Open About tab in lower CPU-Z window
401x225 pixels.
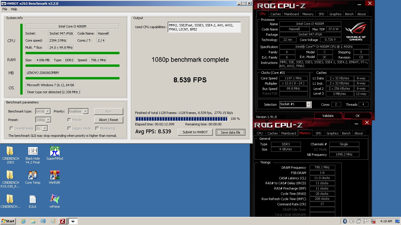(359, 133)
